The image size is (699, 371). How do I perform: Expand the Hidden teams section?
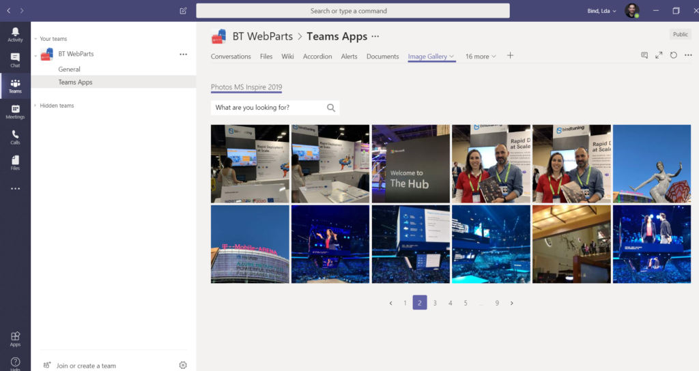click(35, 106)
